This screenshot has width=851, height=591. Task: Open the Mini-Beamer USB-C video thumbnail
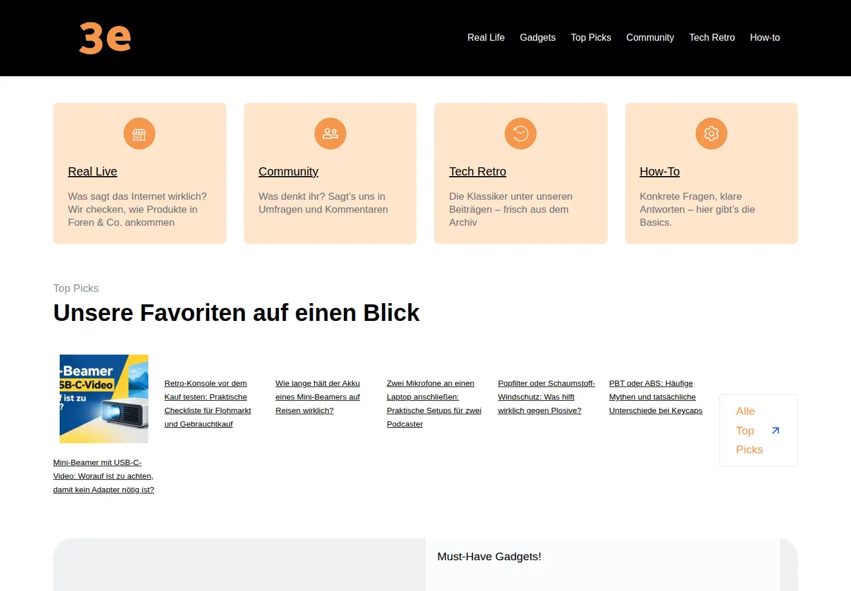tap(104, 399)
